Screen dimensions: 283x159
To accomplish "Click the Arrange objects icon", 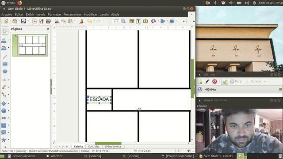I will pyautogui.click(x=172, y=21).
